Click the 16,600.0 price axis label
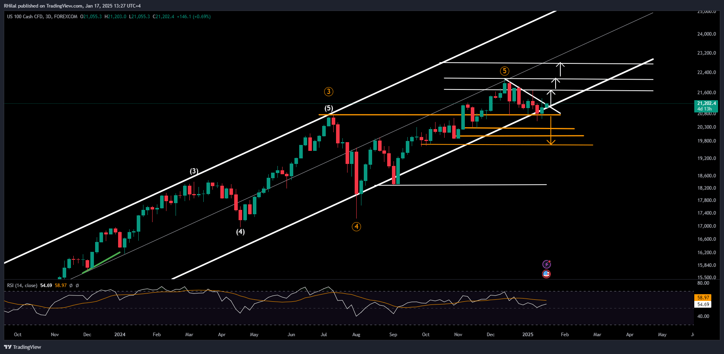This screenshot has height=354, width=724. point(707,239)
